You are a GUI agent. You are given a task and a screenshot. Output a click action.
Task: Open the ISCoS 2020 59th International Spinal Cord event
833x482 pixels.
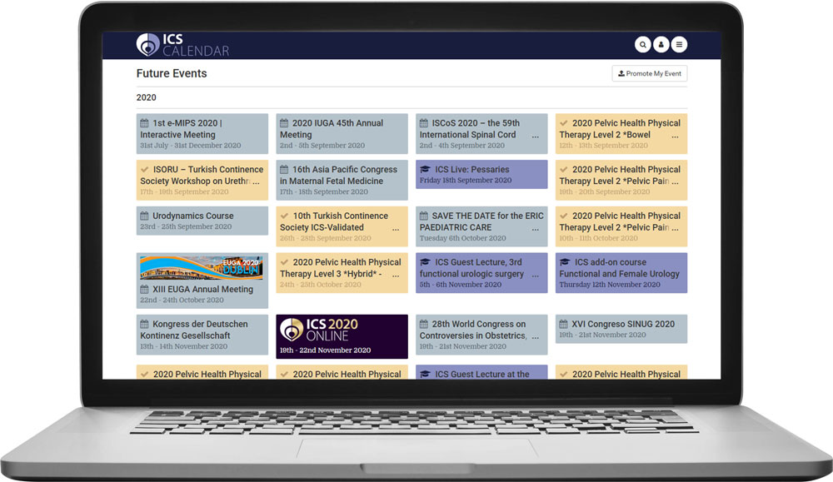(x=481, y=134)
